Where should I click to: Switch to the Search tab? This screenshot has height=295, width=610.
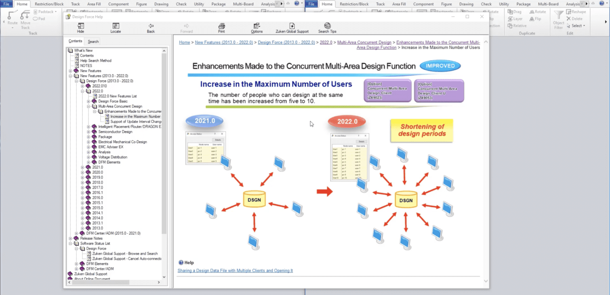coord(93,42)
